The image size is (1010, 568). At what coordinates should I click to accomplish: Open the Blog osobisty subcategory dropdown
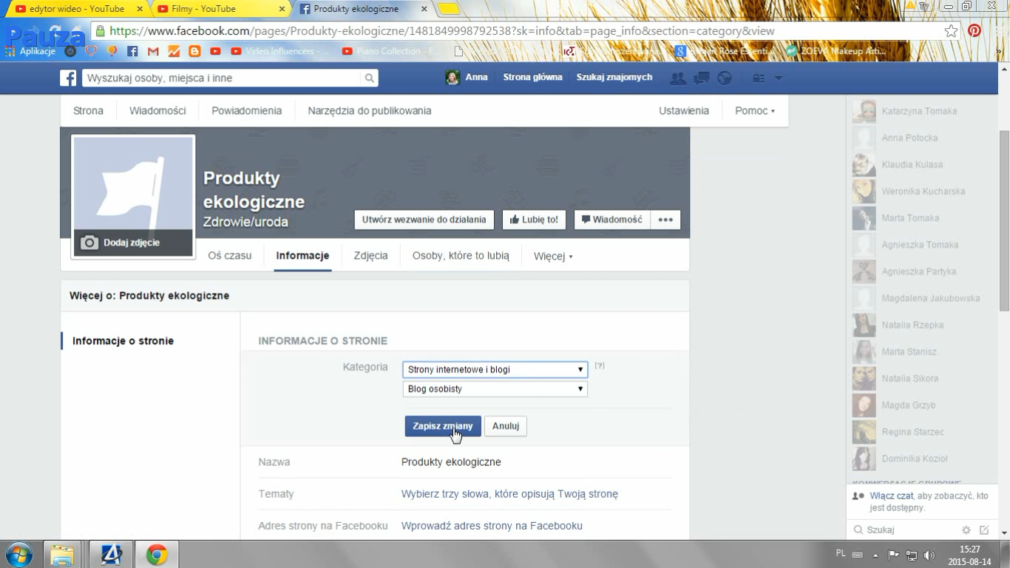(x=495, y=388)
